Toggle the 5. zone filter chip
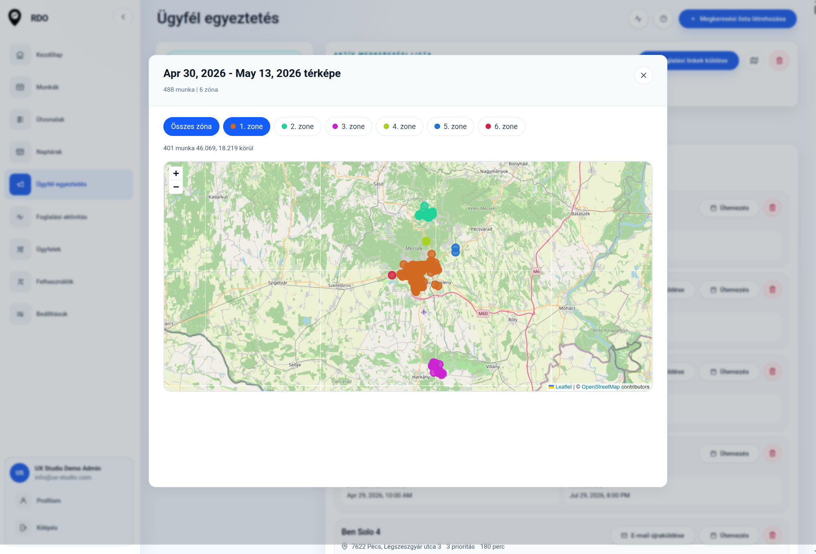 click(x=450, y=127)
